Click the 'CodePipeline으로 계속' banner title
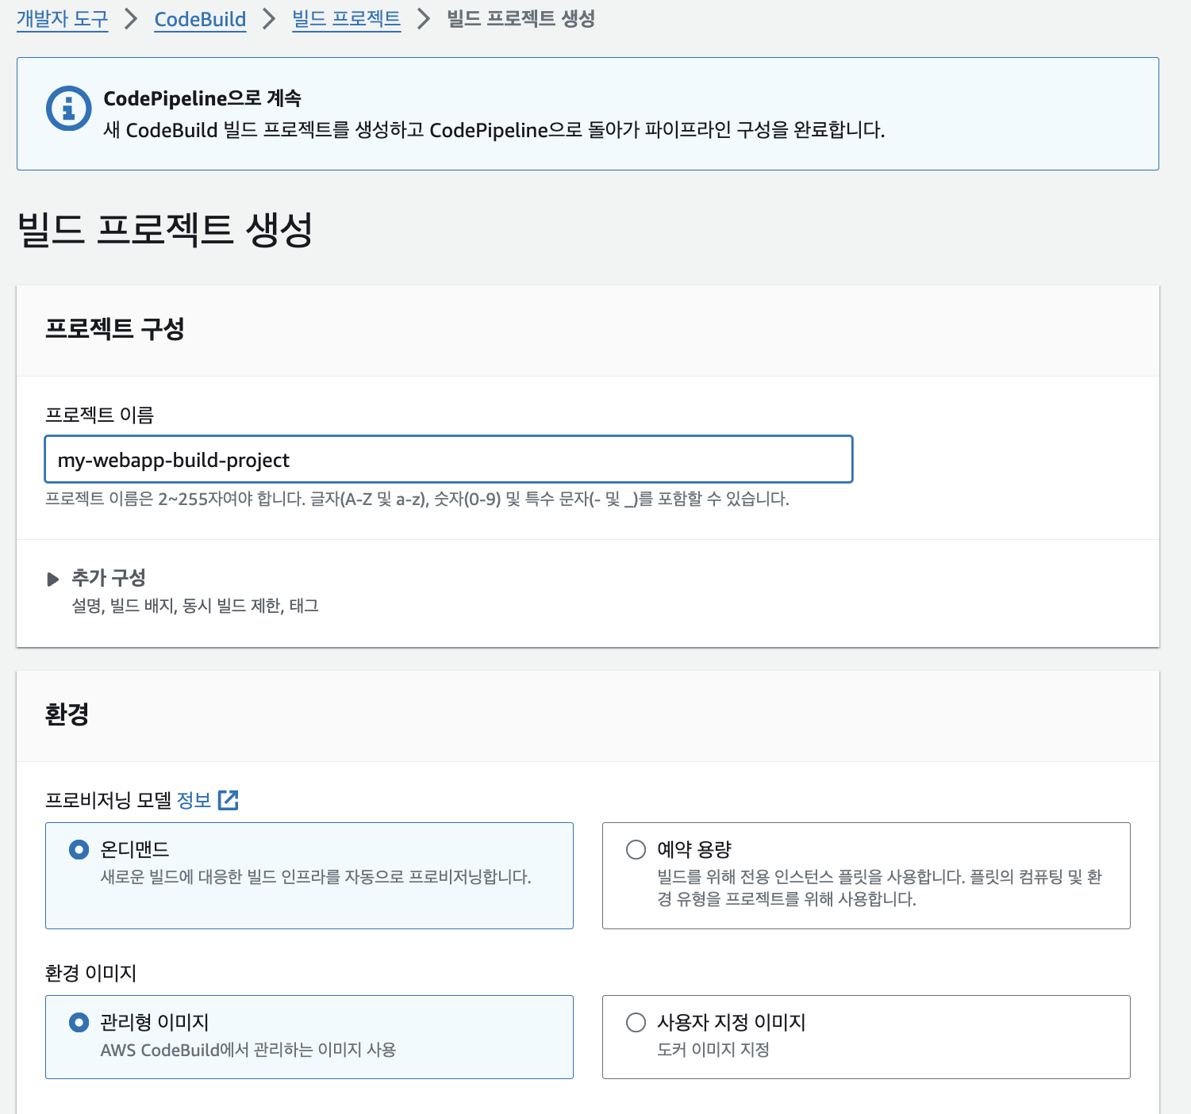The width and height of the screenshot is (1191, 1114). point(202,98)
